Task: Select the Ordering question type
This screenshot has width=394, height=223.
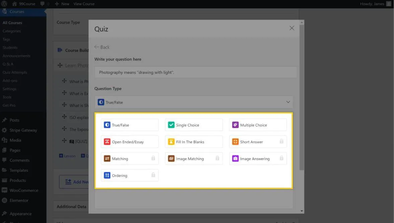Action: click(119, 176)
